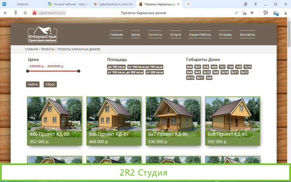Toggle the до 100 кв.м area filter
The width and height of the screenshot is (291, 182).
(116, 67)
